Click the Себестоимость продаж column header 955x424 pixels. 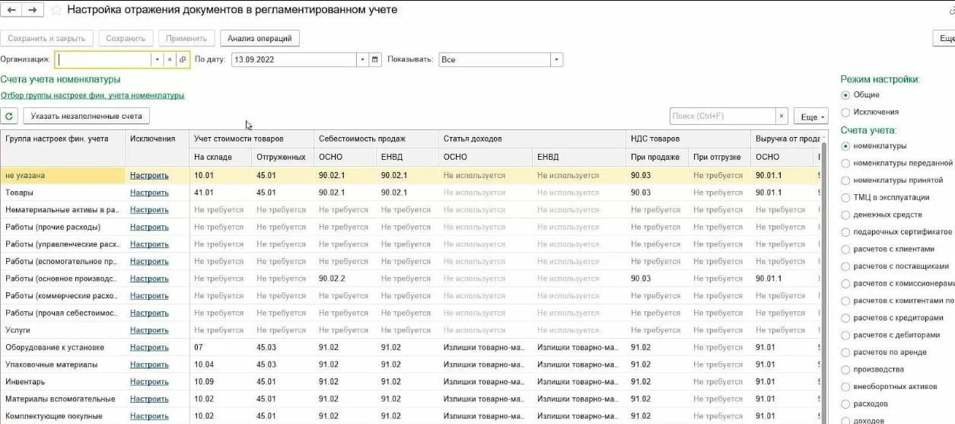(376, 139)
